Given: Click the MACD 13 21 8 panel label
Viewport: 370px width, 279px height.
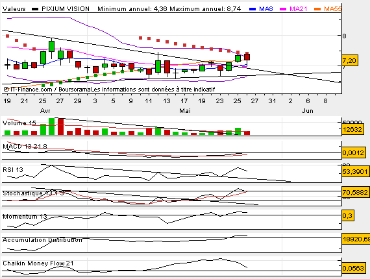Looking at the screenshot, I should pos(25,146).
